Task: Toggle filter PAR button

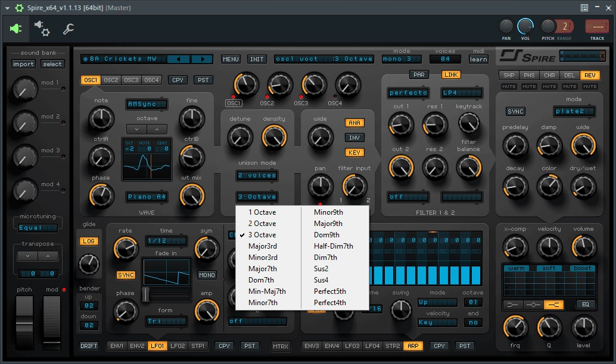Action: (x=419, y=74)
